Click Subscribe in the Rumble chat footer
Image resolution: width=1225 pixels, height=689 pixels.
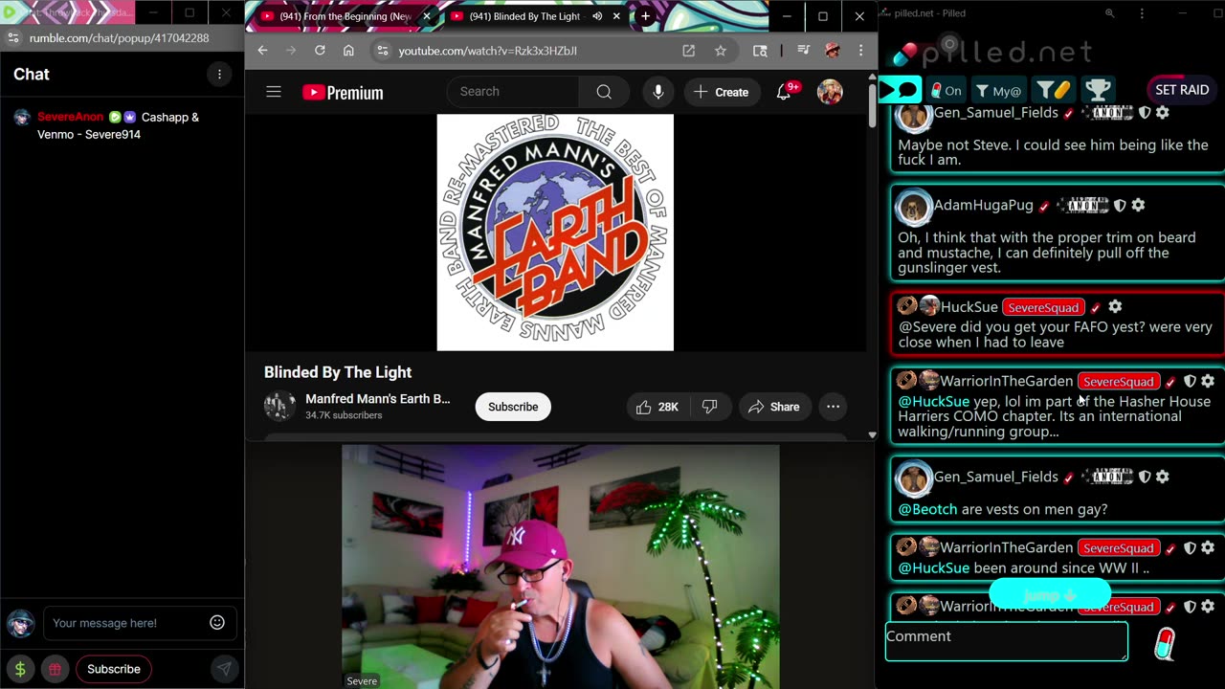(114, 669)
